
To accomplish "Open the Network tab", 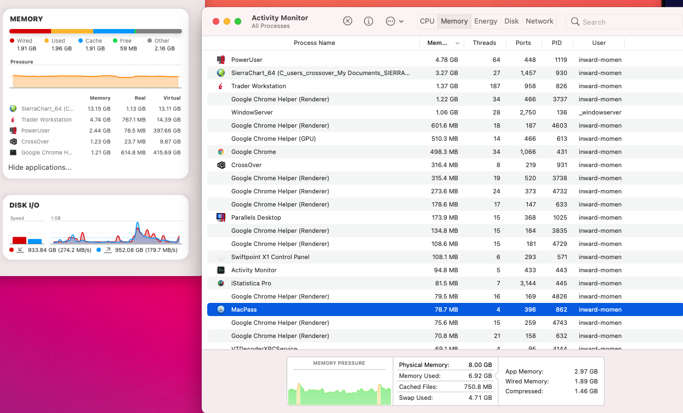I will coord(539,21).
